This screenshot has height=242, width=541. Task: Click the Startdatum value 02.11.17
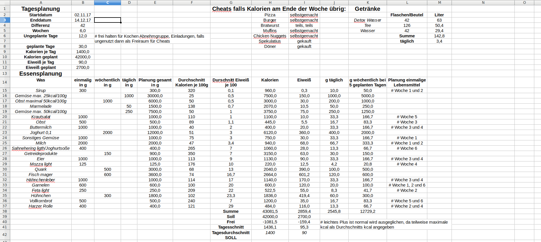(x=83, y=15)
